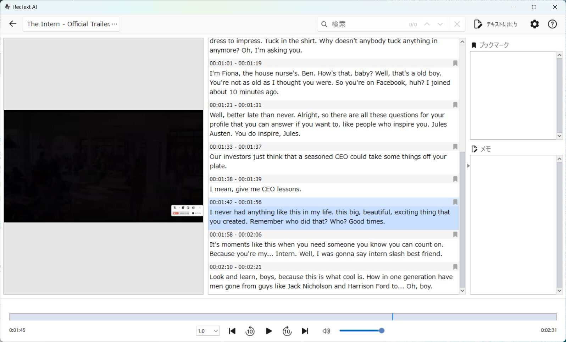Open the settings gear icon

[534, 24]
